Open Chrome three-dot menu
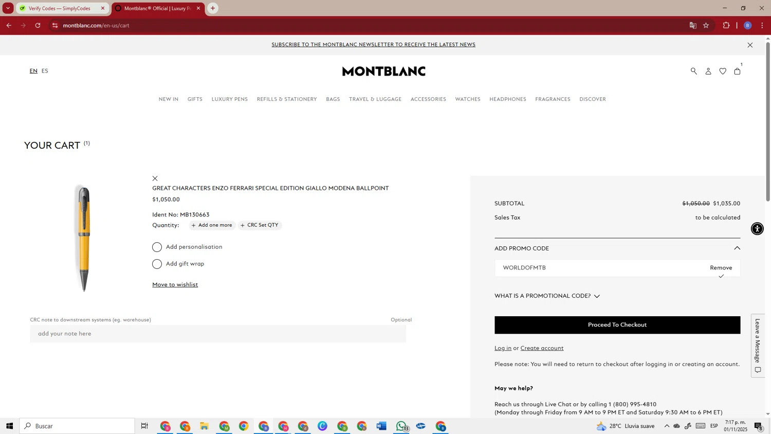The width and height of the screenshot is (771, 434). click(762, 25)
